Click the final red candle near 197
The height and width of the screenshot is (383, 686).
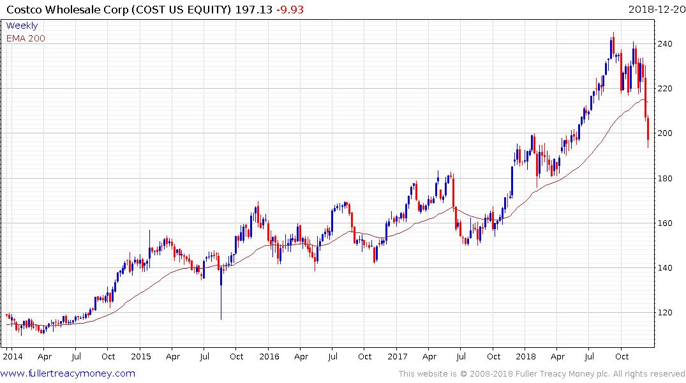click(x=648, y=133)
